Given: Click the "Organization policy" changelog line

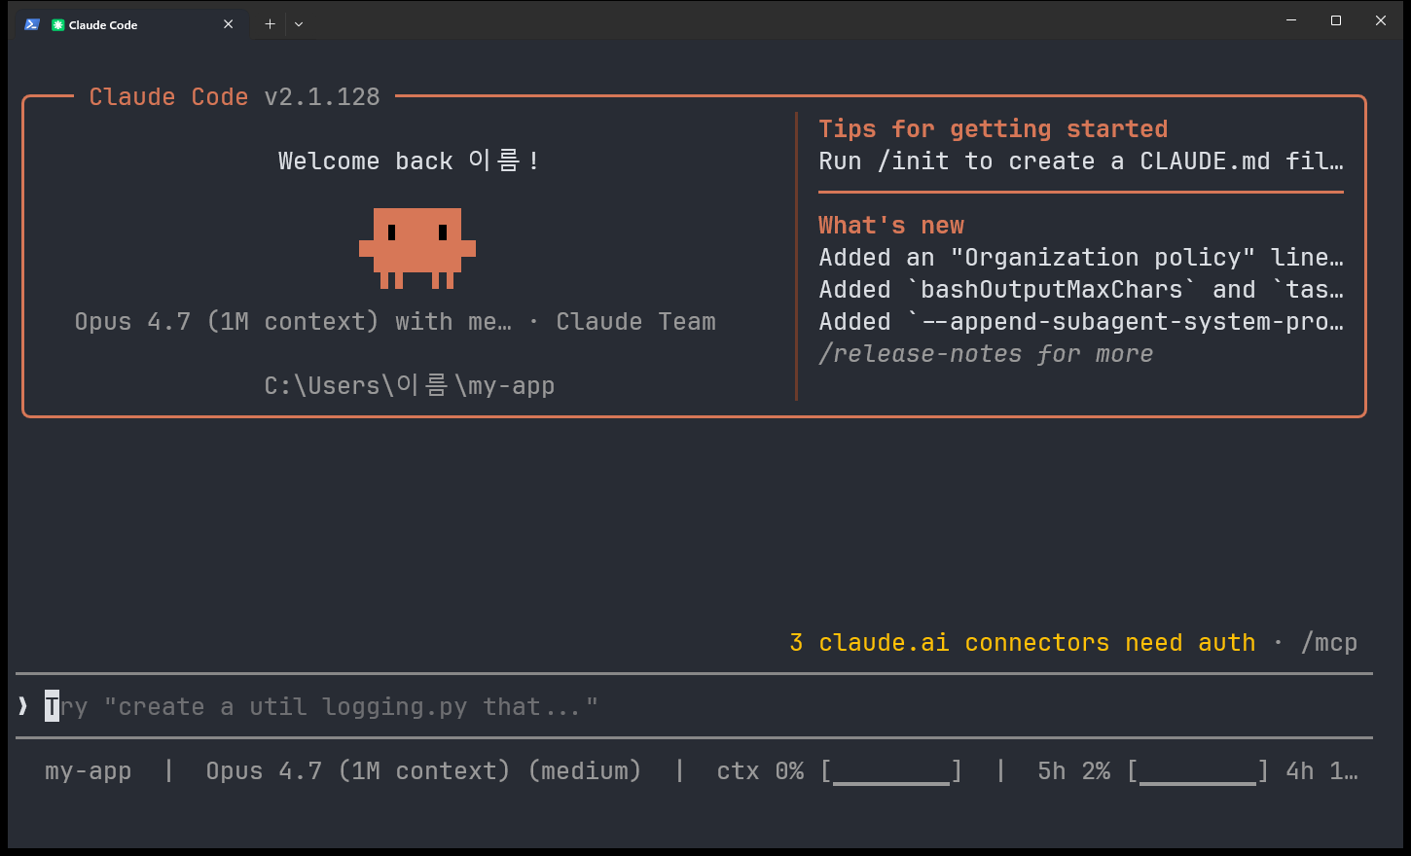Looking at the screenshot, I should (1081, 258).
